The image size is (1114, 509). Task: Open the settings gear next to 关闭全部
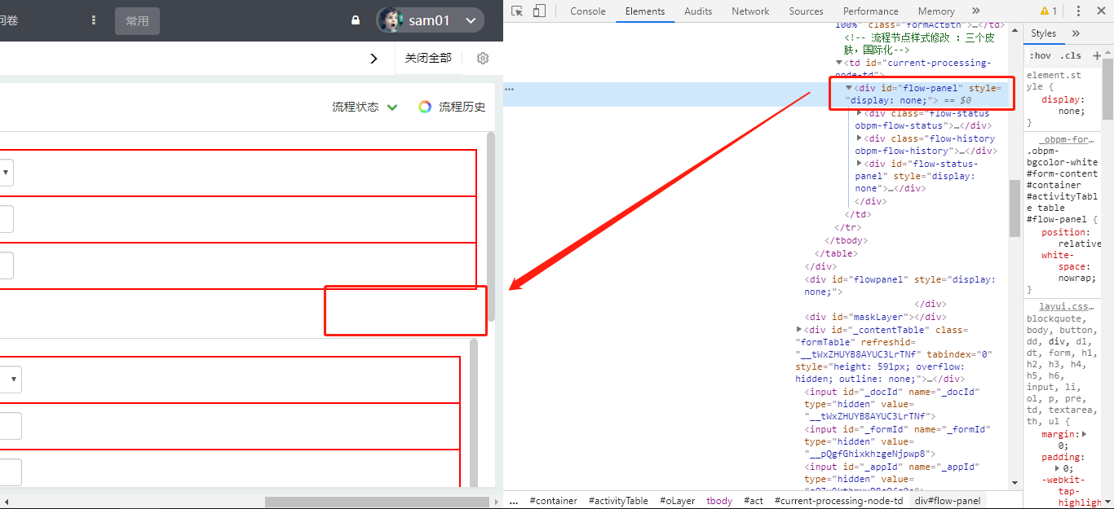pos(483,59)
